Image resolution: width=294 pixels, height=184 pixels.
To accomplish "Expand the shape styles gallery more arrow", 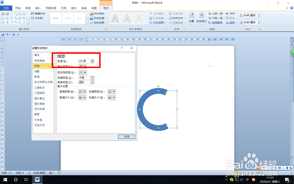I will pyautogui.click(x=87, y=22).
